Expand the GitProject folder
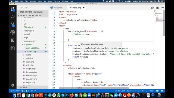Image resolution: width=174 pixels, height=98 pixels. coord(28,27)
